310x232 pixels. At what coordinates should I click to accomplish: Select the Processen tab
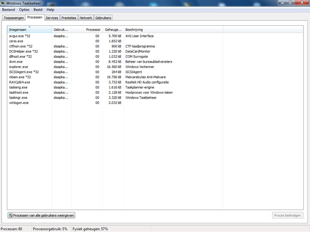[x=35, y=17]
